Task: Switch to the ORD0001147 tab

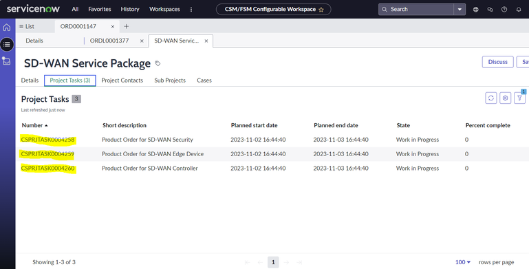Action: (78, 26)
